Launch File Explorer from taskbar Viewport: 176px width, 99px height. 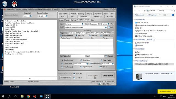click(22, 97)
